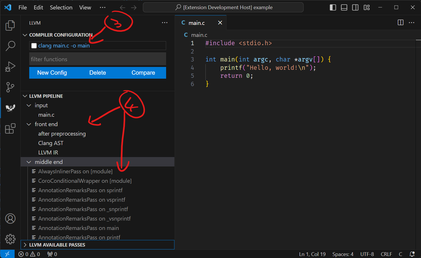Collapse the front end tree node

(29, 124)
